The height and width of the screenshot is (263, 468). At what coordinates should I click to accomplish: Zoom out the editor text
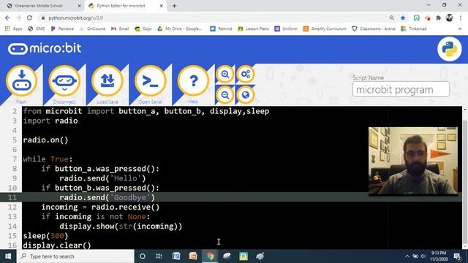(225, 95)
